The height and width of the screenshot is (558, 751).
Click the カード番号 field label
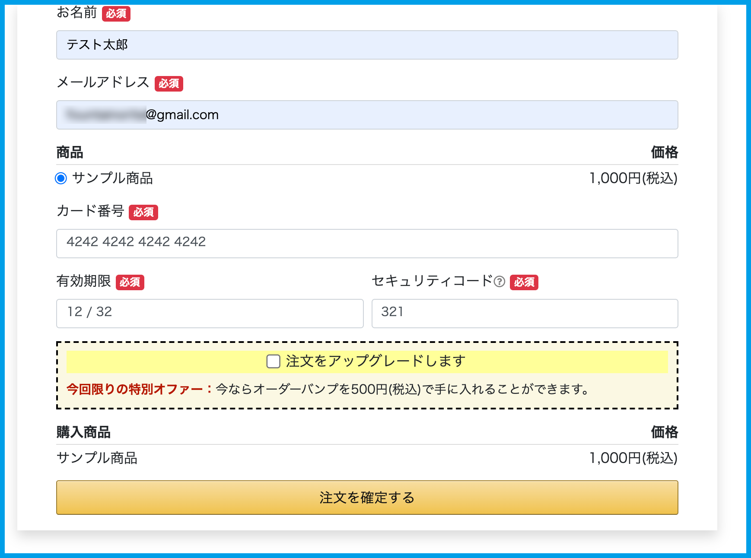pos(90,211)
